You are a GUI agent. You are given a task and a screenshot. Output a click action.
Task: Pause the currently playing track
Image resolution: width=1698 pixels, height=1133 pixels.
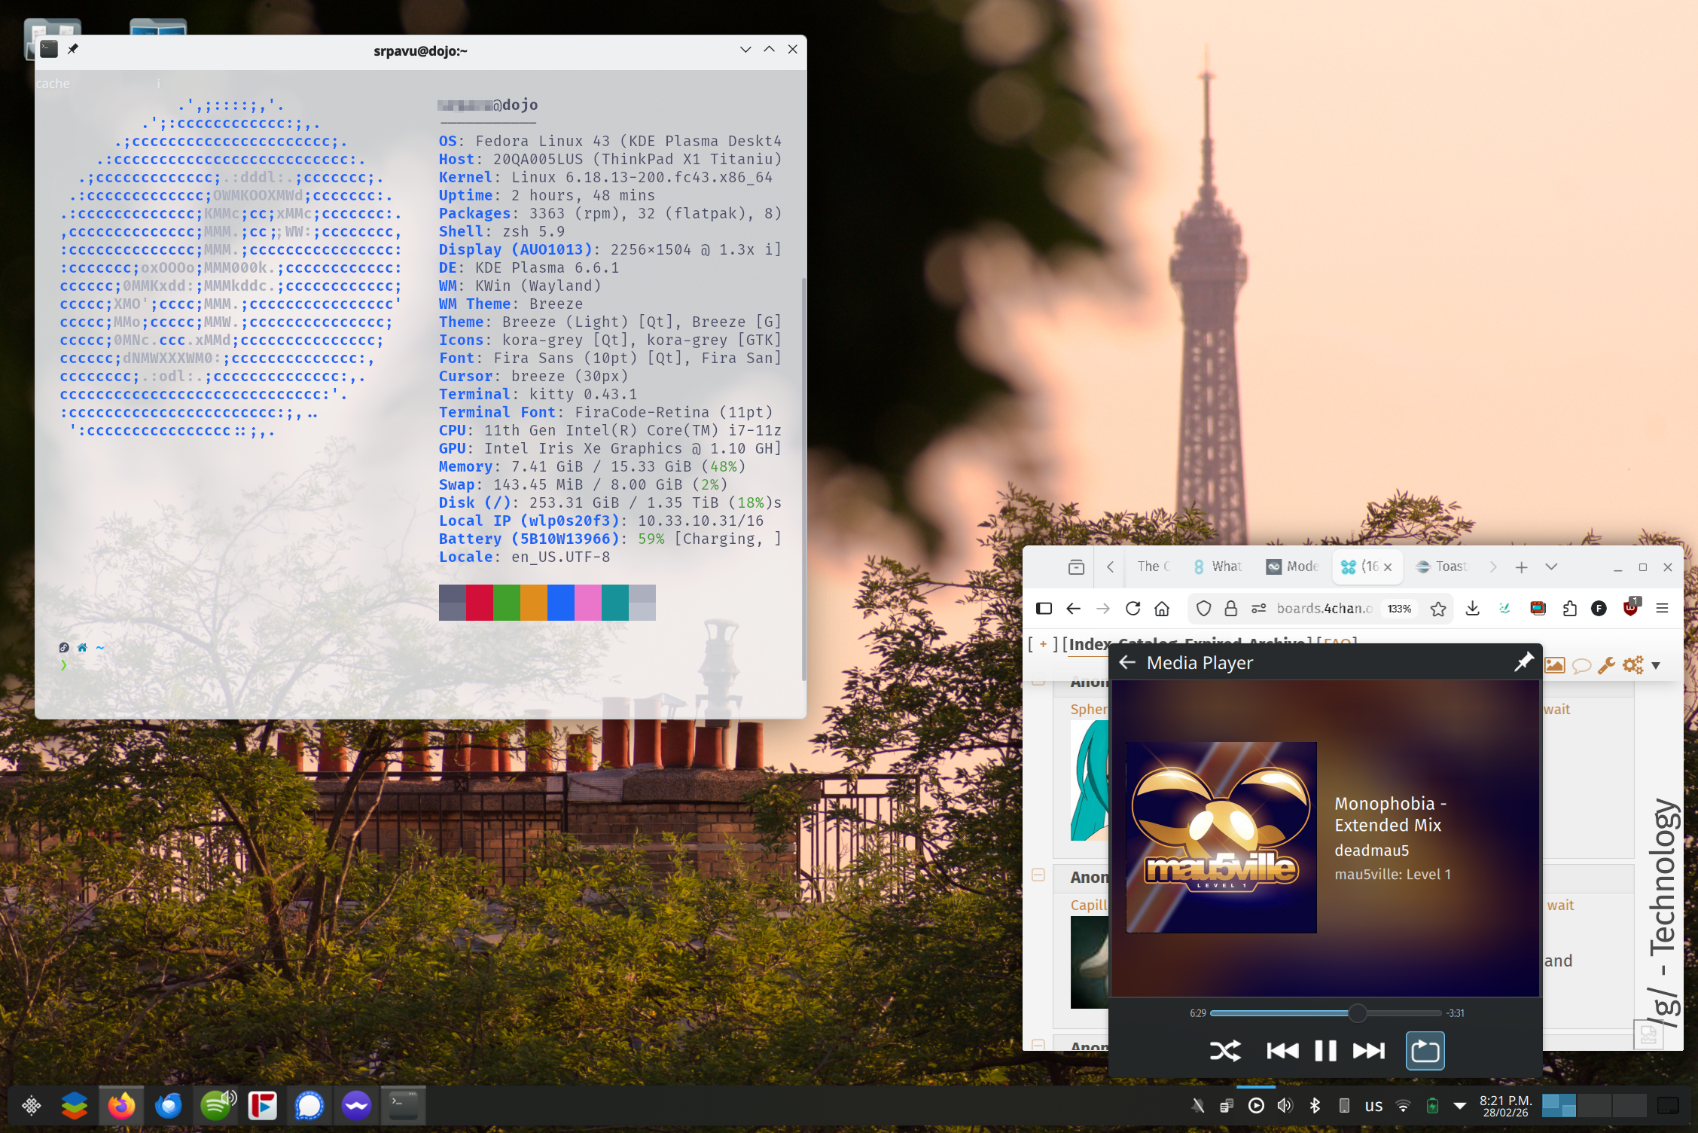[x=1325, y=1051]
